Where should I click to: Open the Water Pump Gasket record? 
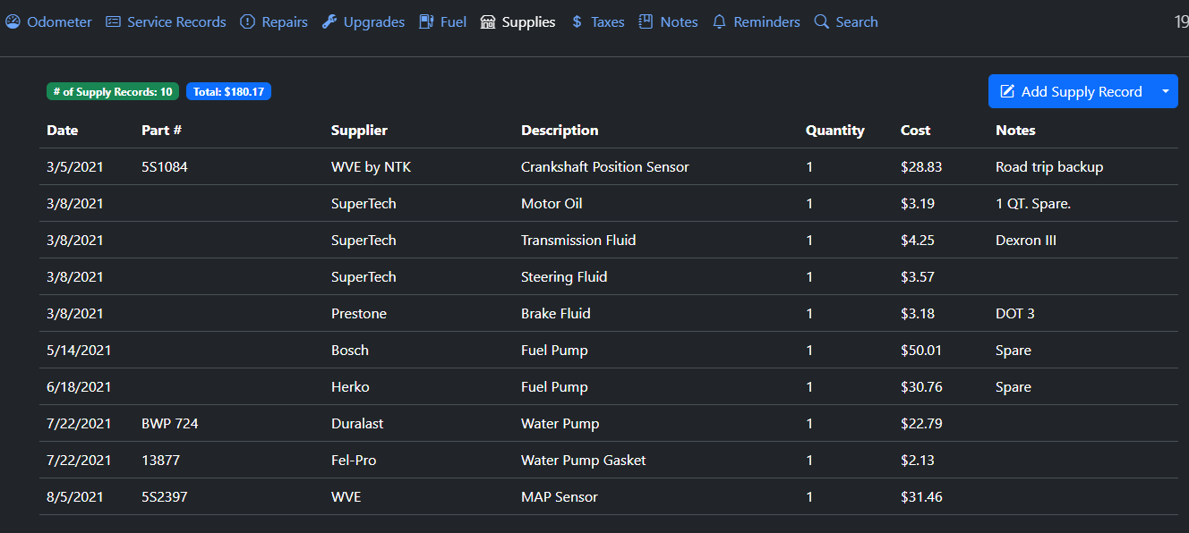coord(583,461)
